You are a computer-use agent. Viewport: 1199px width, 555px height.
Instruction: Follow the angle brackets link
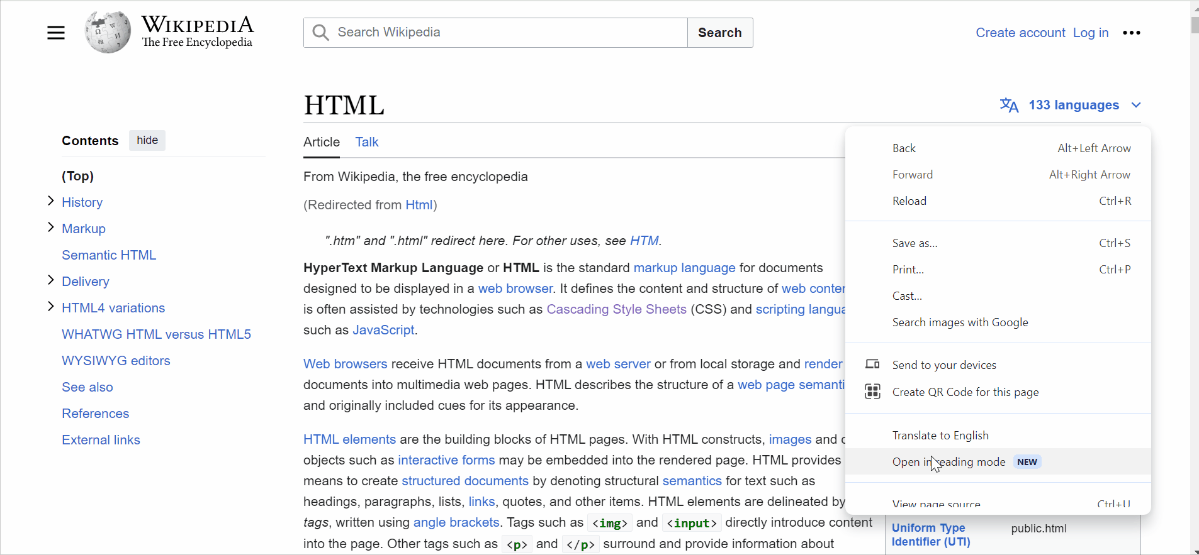456,522
